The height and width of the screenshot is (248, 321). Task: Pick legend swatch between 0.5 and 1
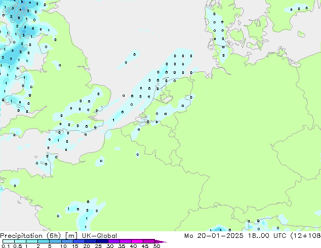(x=20, y=241)
